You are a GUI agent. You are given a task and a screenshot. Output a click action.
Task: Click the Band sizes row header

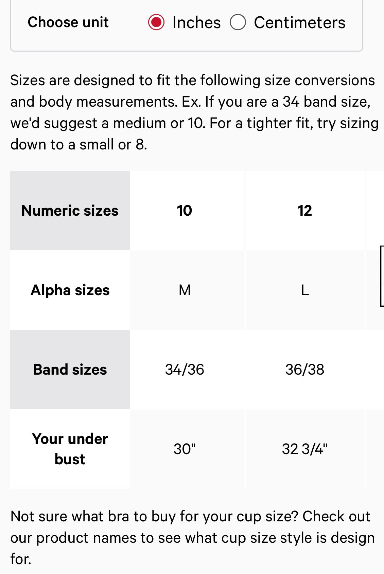pyautogui.click(x=70, y=370)
